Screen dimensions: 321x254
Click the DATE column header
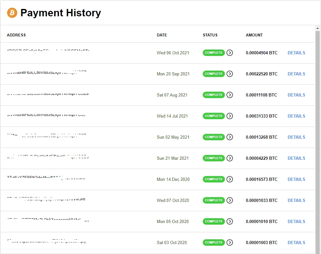(x=162, y=35)
